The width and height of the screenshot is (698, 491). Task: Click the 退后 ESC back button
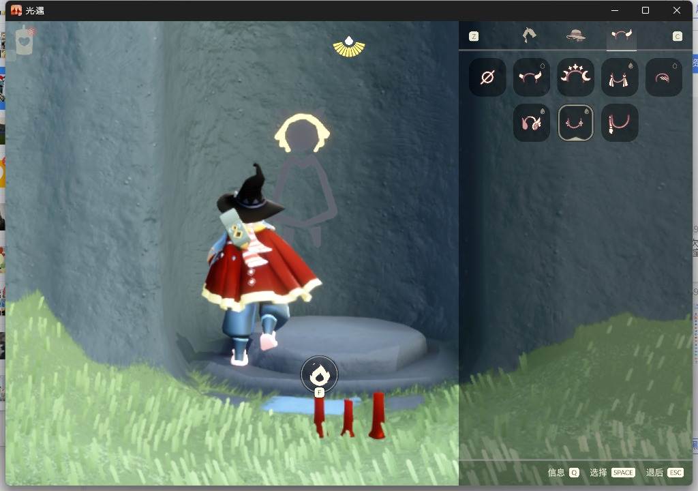[665, 473]
